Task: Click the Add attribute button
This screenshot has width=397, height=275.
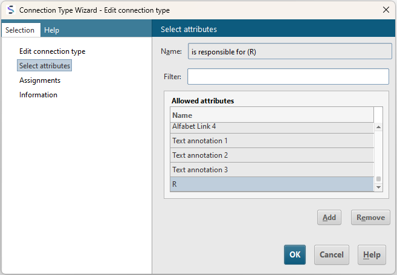Action: click(329, 217)
